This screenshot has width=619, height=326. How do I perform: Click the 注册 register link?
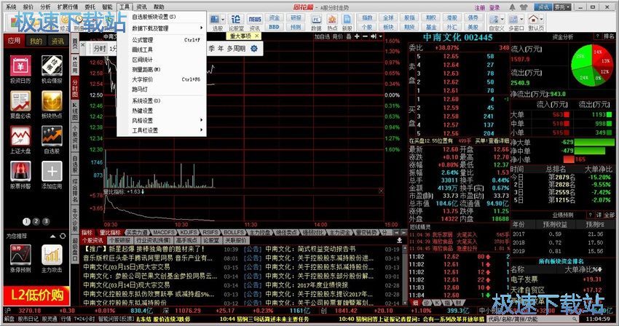click(x=480, y=7)
